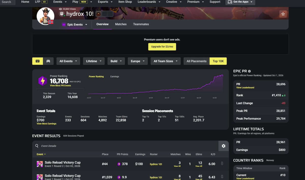Toggle the All Placements filter
This screenshot has height=180, width=305.
pos(196,61)
